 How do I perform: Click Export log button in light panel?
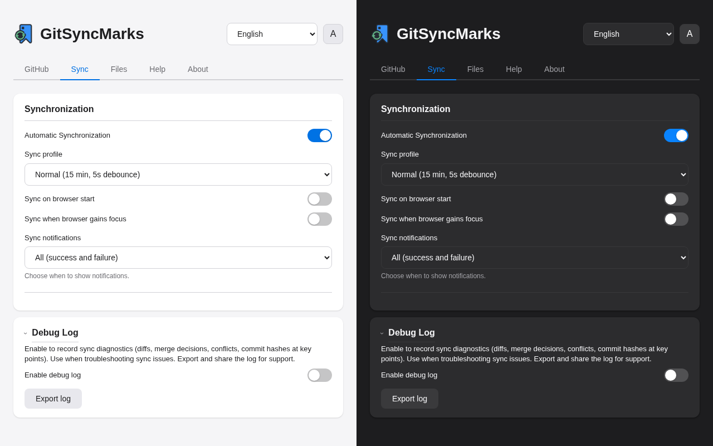[53, 399]
